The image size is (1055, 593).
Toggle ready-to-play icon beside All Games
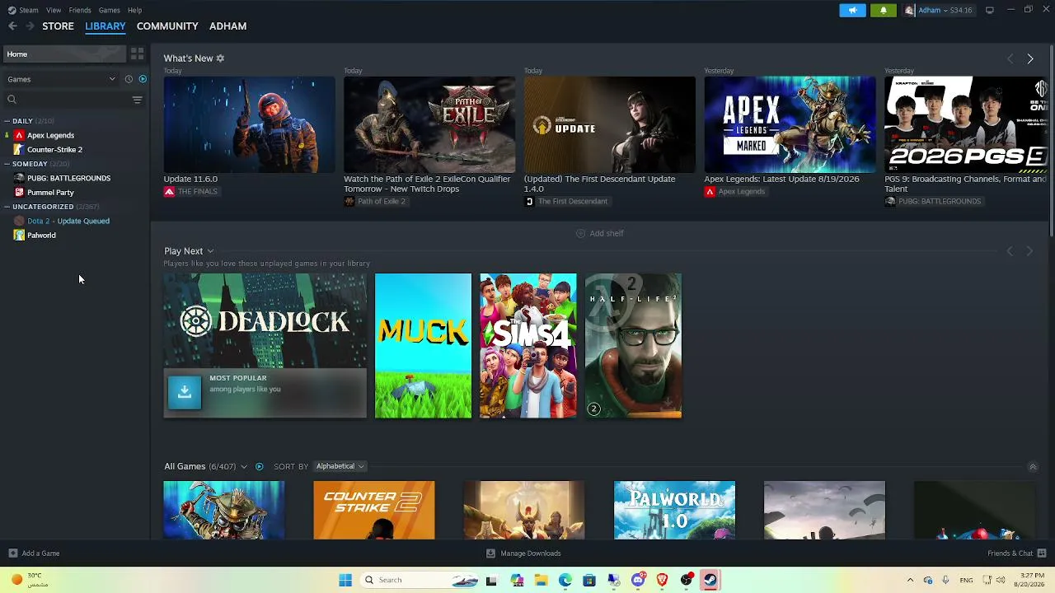[x=259, y=466]
